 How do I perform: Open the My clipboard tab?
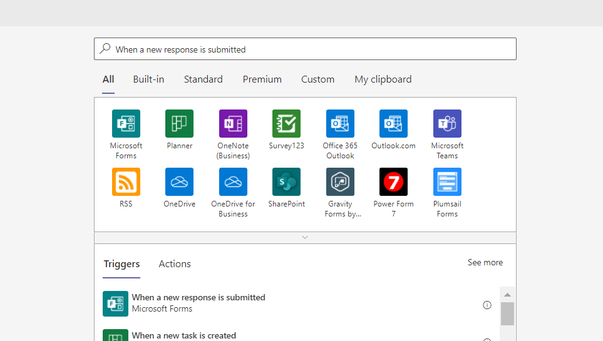[x=383, y=79]
